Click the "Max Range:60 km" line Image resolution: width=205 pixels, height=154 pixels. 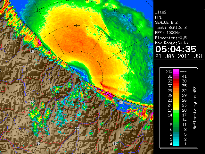coord(172,43)
